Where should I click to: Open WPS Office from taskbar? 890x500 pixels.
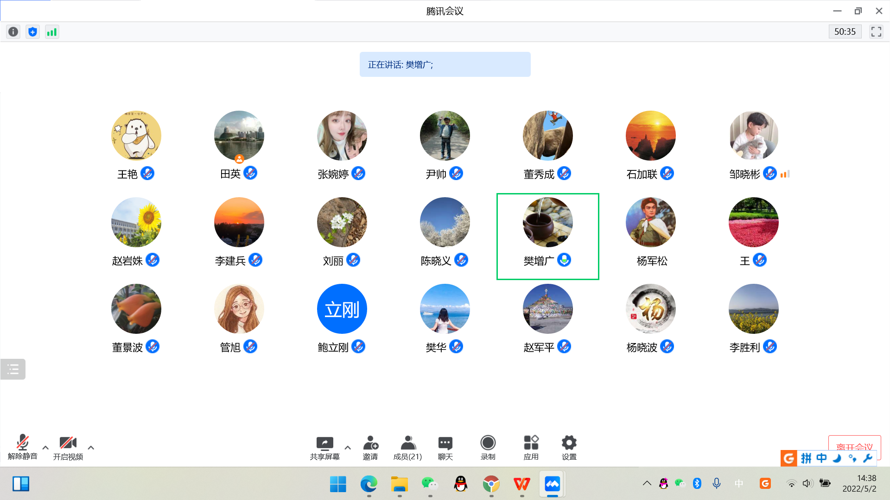522,484
